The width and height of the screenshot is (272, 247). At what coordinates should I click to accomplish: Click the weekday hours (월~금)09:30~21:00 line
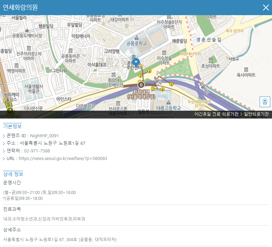39,193
